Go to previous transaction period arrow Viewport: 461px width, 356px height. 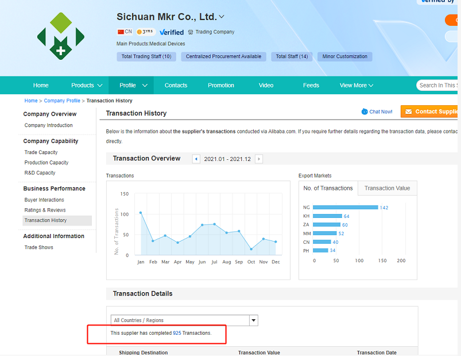[x=196, y=159]
